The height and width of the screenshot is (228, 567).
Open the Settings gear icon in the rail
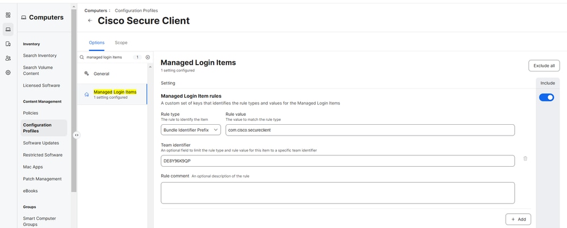(x=8, y=73)
